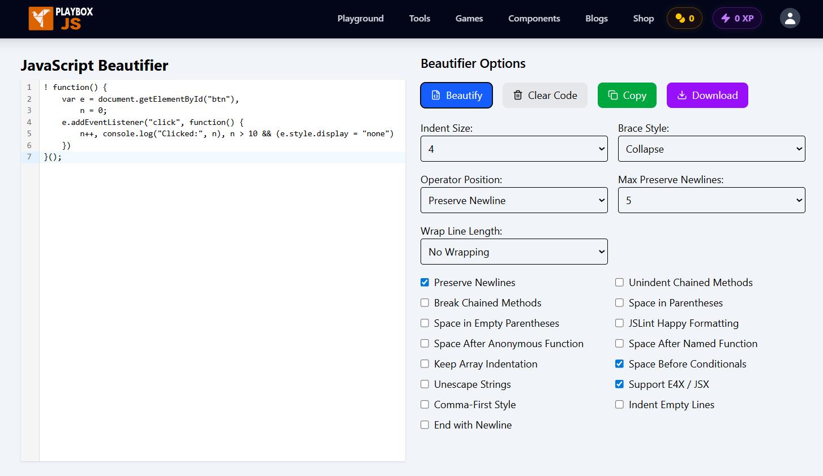
Task: Click the trash icon on Clear Code
Action: pyautogui.click(x=518, y=95)
